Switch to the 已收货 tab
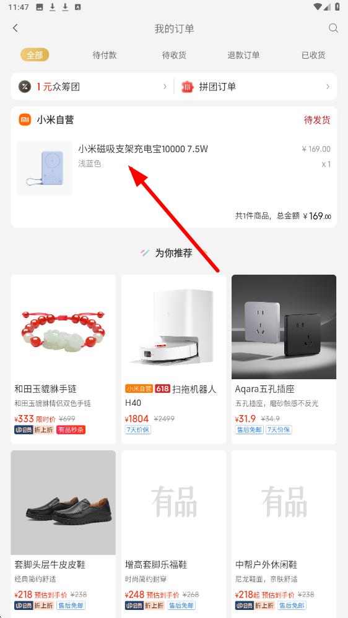 click(x=313, y=55)
